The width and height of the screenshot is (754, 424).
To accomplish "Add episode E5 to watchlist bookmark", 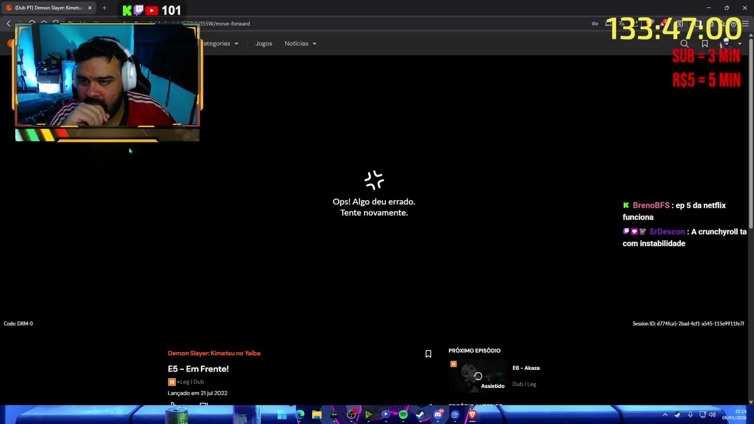I will pos(428,354).
